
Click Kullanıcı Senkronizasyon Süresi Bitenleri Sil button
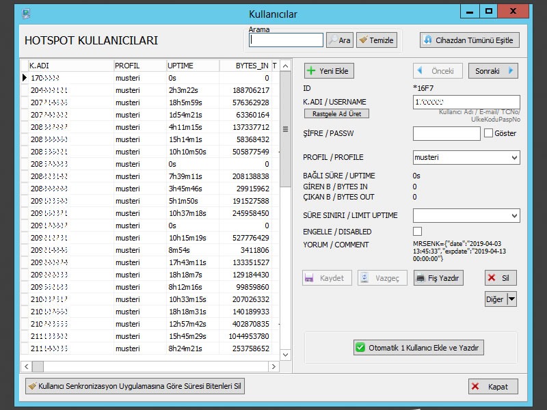[x=135, y=387]
